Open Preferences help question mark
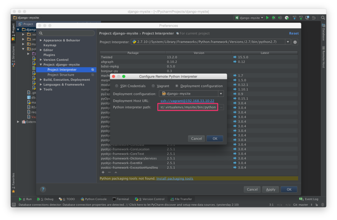337x220 pixels. pyautogui.click(x=43, y=189)
